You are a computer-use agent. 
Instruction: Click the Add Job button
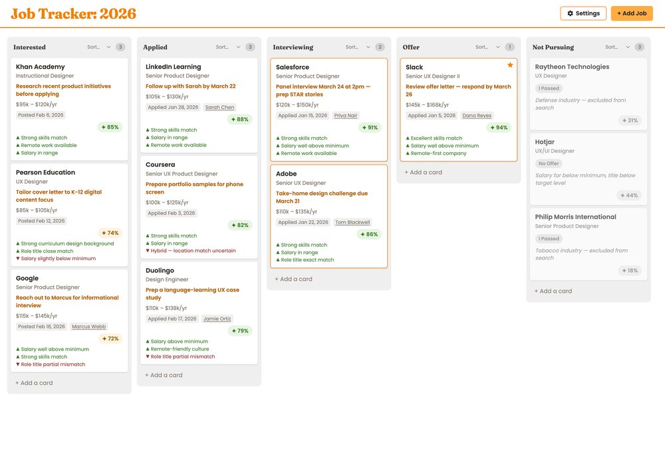tap(632, 13)
